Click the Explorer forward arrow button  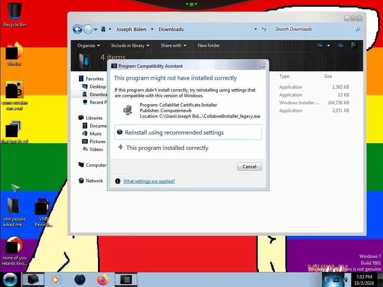88,29
